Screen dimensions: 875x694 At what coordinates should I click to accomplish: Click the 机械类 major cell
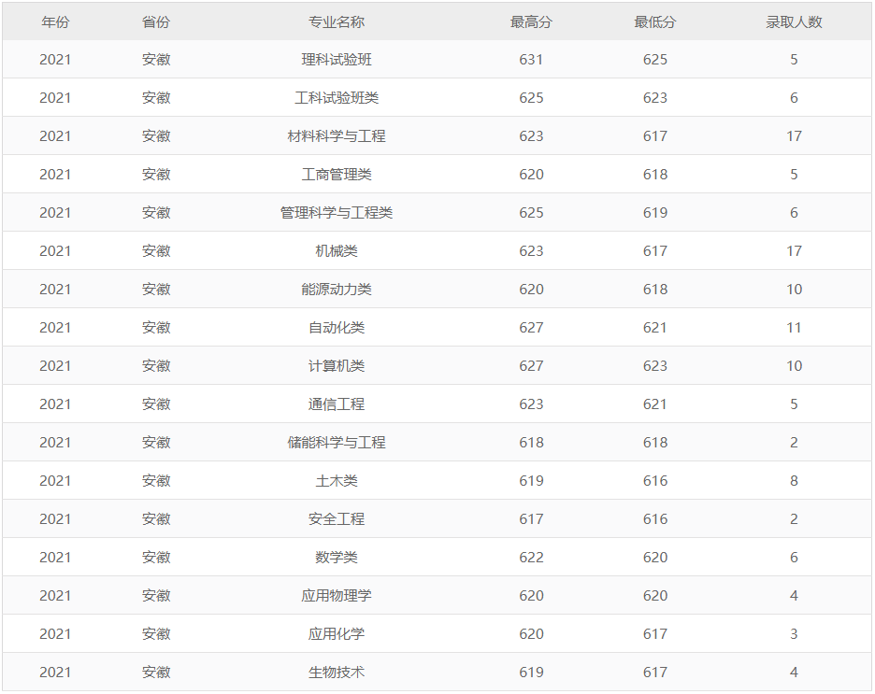point(337,251)
